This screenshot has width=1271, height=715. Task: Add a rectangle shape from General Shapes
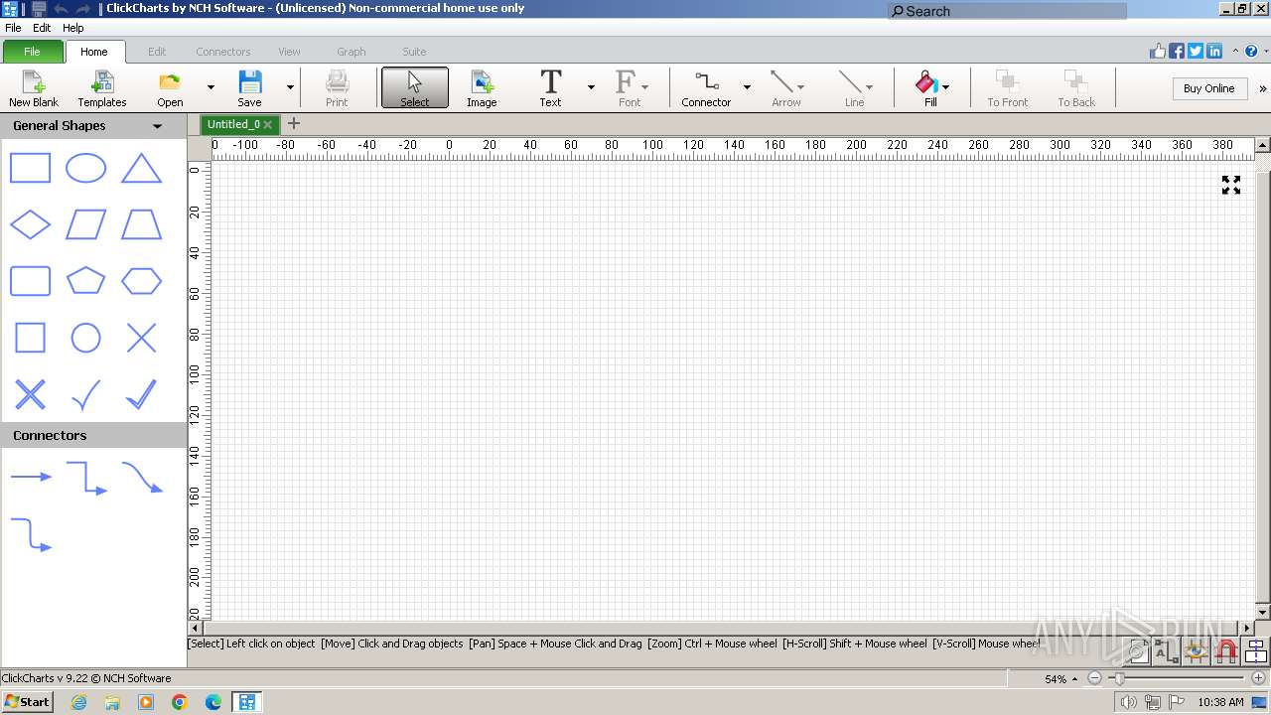(30, 169)
